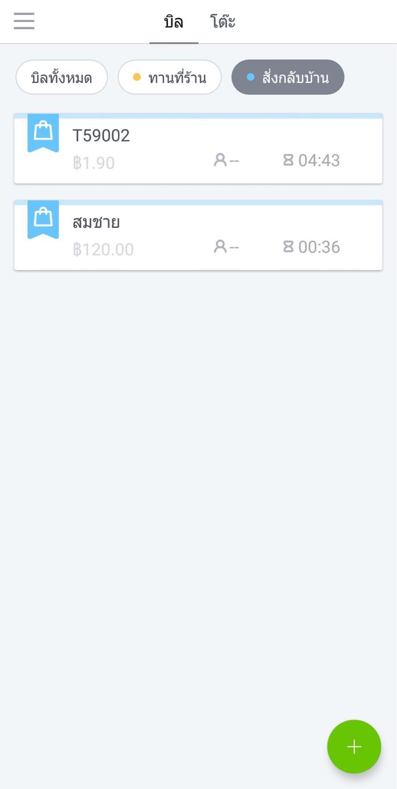Viewport: 397px width, 789px height.
Task: Click the ฿1.90 amount on T59002
Action: click(94, 163)
